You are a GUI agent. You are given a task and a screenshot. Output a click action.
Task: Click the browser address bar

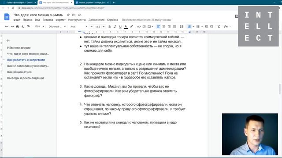pyautogui.click(x=126, y=8)
